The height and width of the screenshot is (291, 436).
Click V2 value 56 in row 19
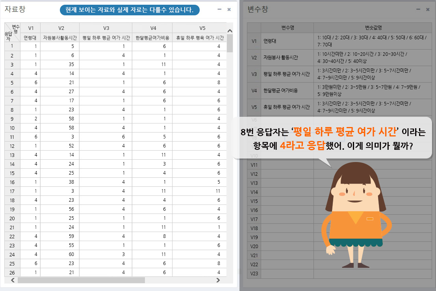(60, 209)
